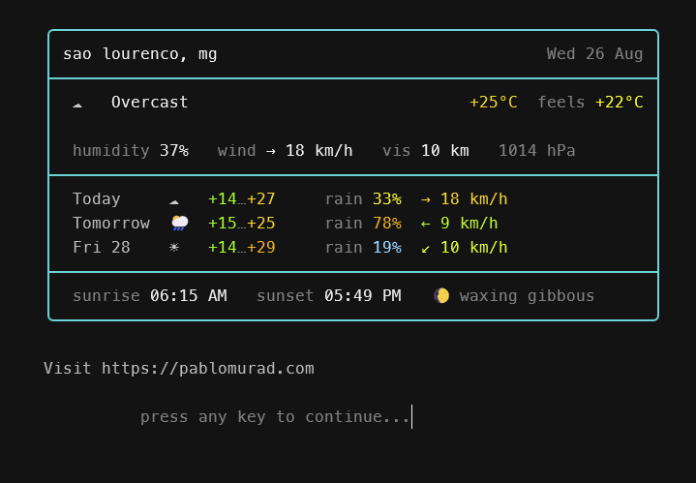Click Tomorrow's rain cloud icon

[x=180, y=223]
